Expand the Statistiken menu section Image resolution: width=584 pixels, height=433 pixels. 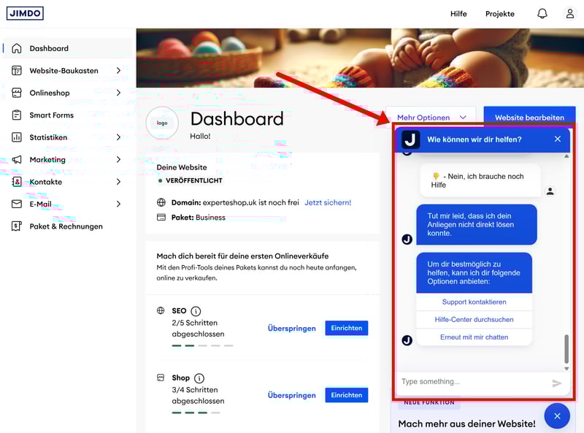(x=118, y=137)
